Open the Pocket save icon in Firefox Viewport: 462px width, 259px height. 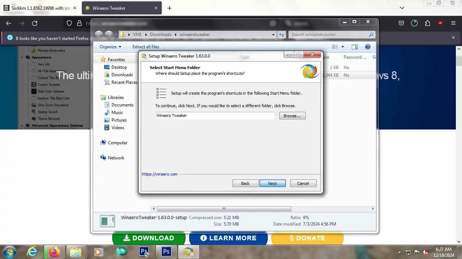click(x=401, y=23)
